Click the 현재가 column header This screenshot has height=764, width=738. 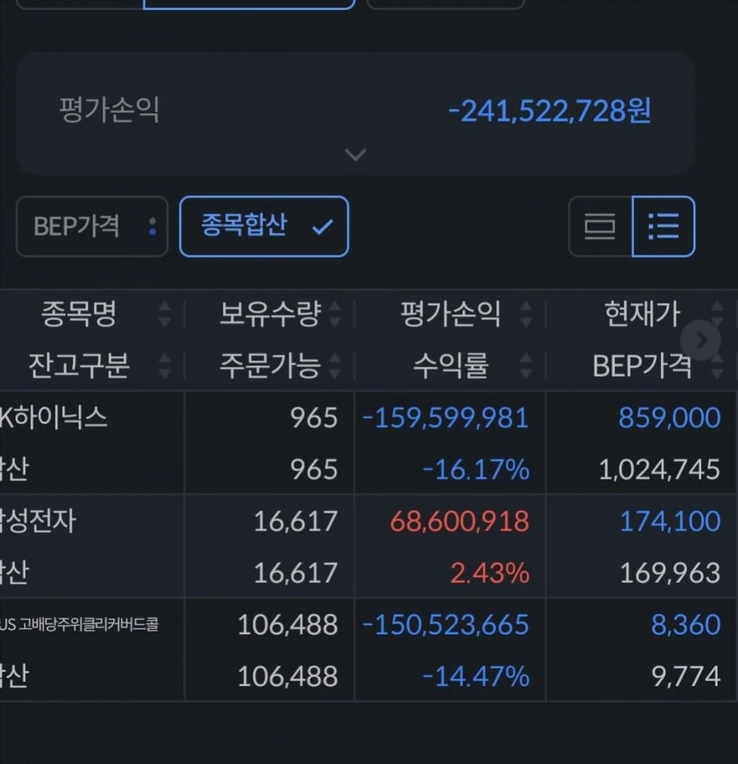(x=642, y=313)
